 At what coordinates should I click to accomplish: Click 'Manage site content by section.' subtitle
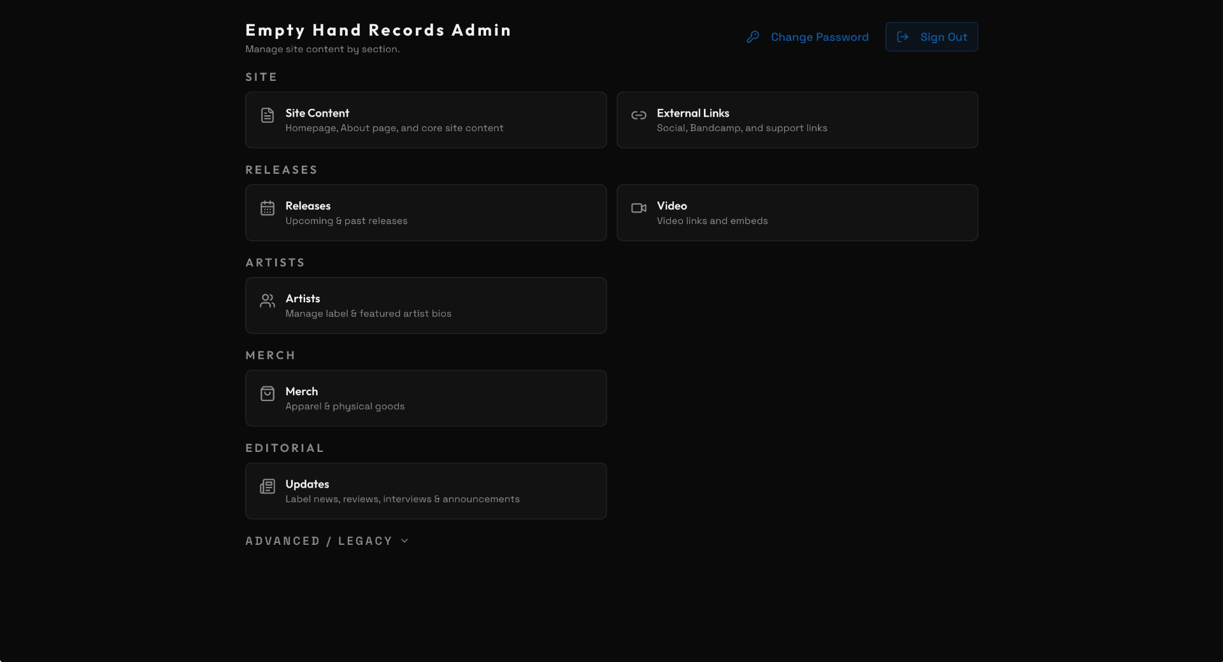tap(322, 49)
